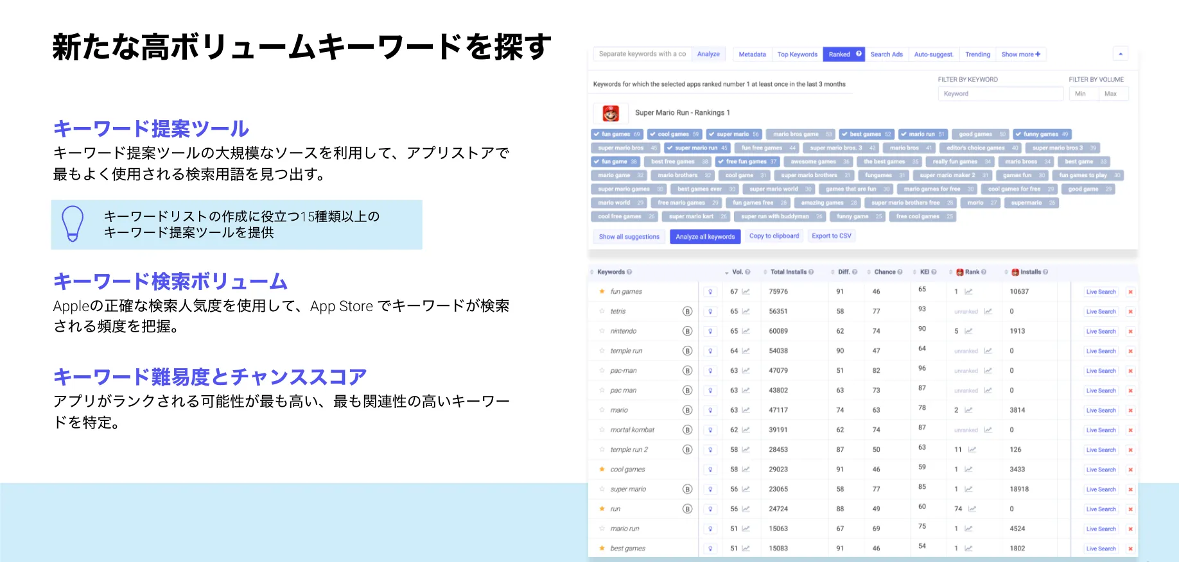Expand more tools with 'Show more +'
The height and width of the screenshot is (562, 1179).
[1020, 55]
